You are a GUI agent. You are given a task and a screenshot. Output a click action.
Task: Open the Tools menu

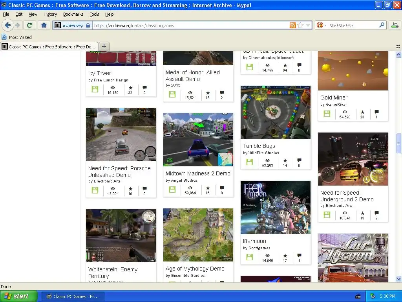94,14
